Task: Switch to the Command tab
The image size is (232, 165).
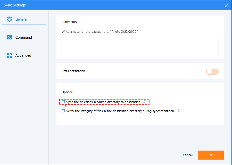Action: click(23, 37)
